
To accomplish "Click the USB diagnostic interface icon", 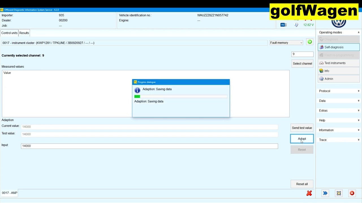I will [283, 25].
